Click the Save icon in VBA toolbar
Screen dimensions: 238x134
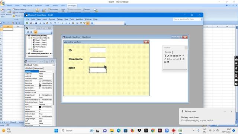coord(36,23)
